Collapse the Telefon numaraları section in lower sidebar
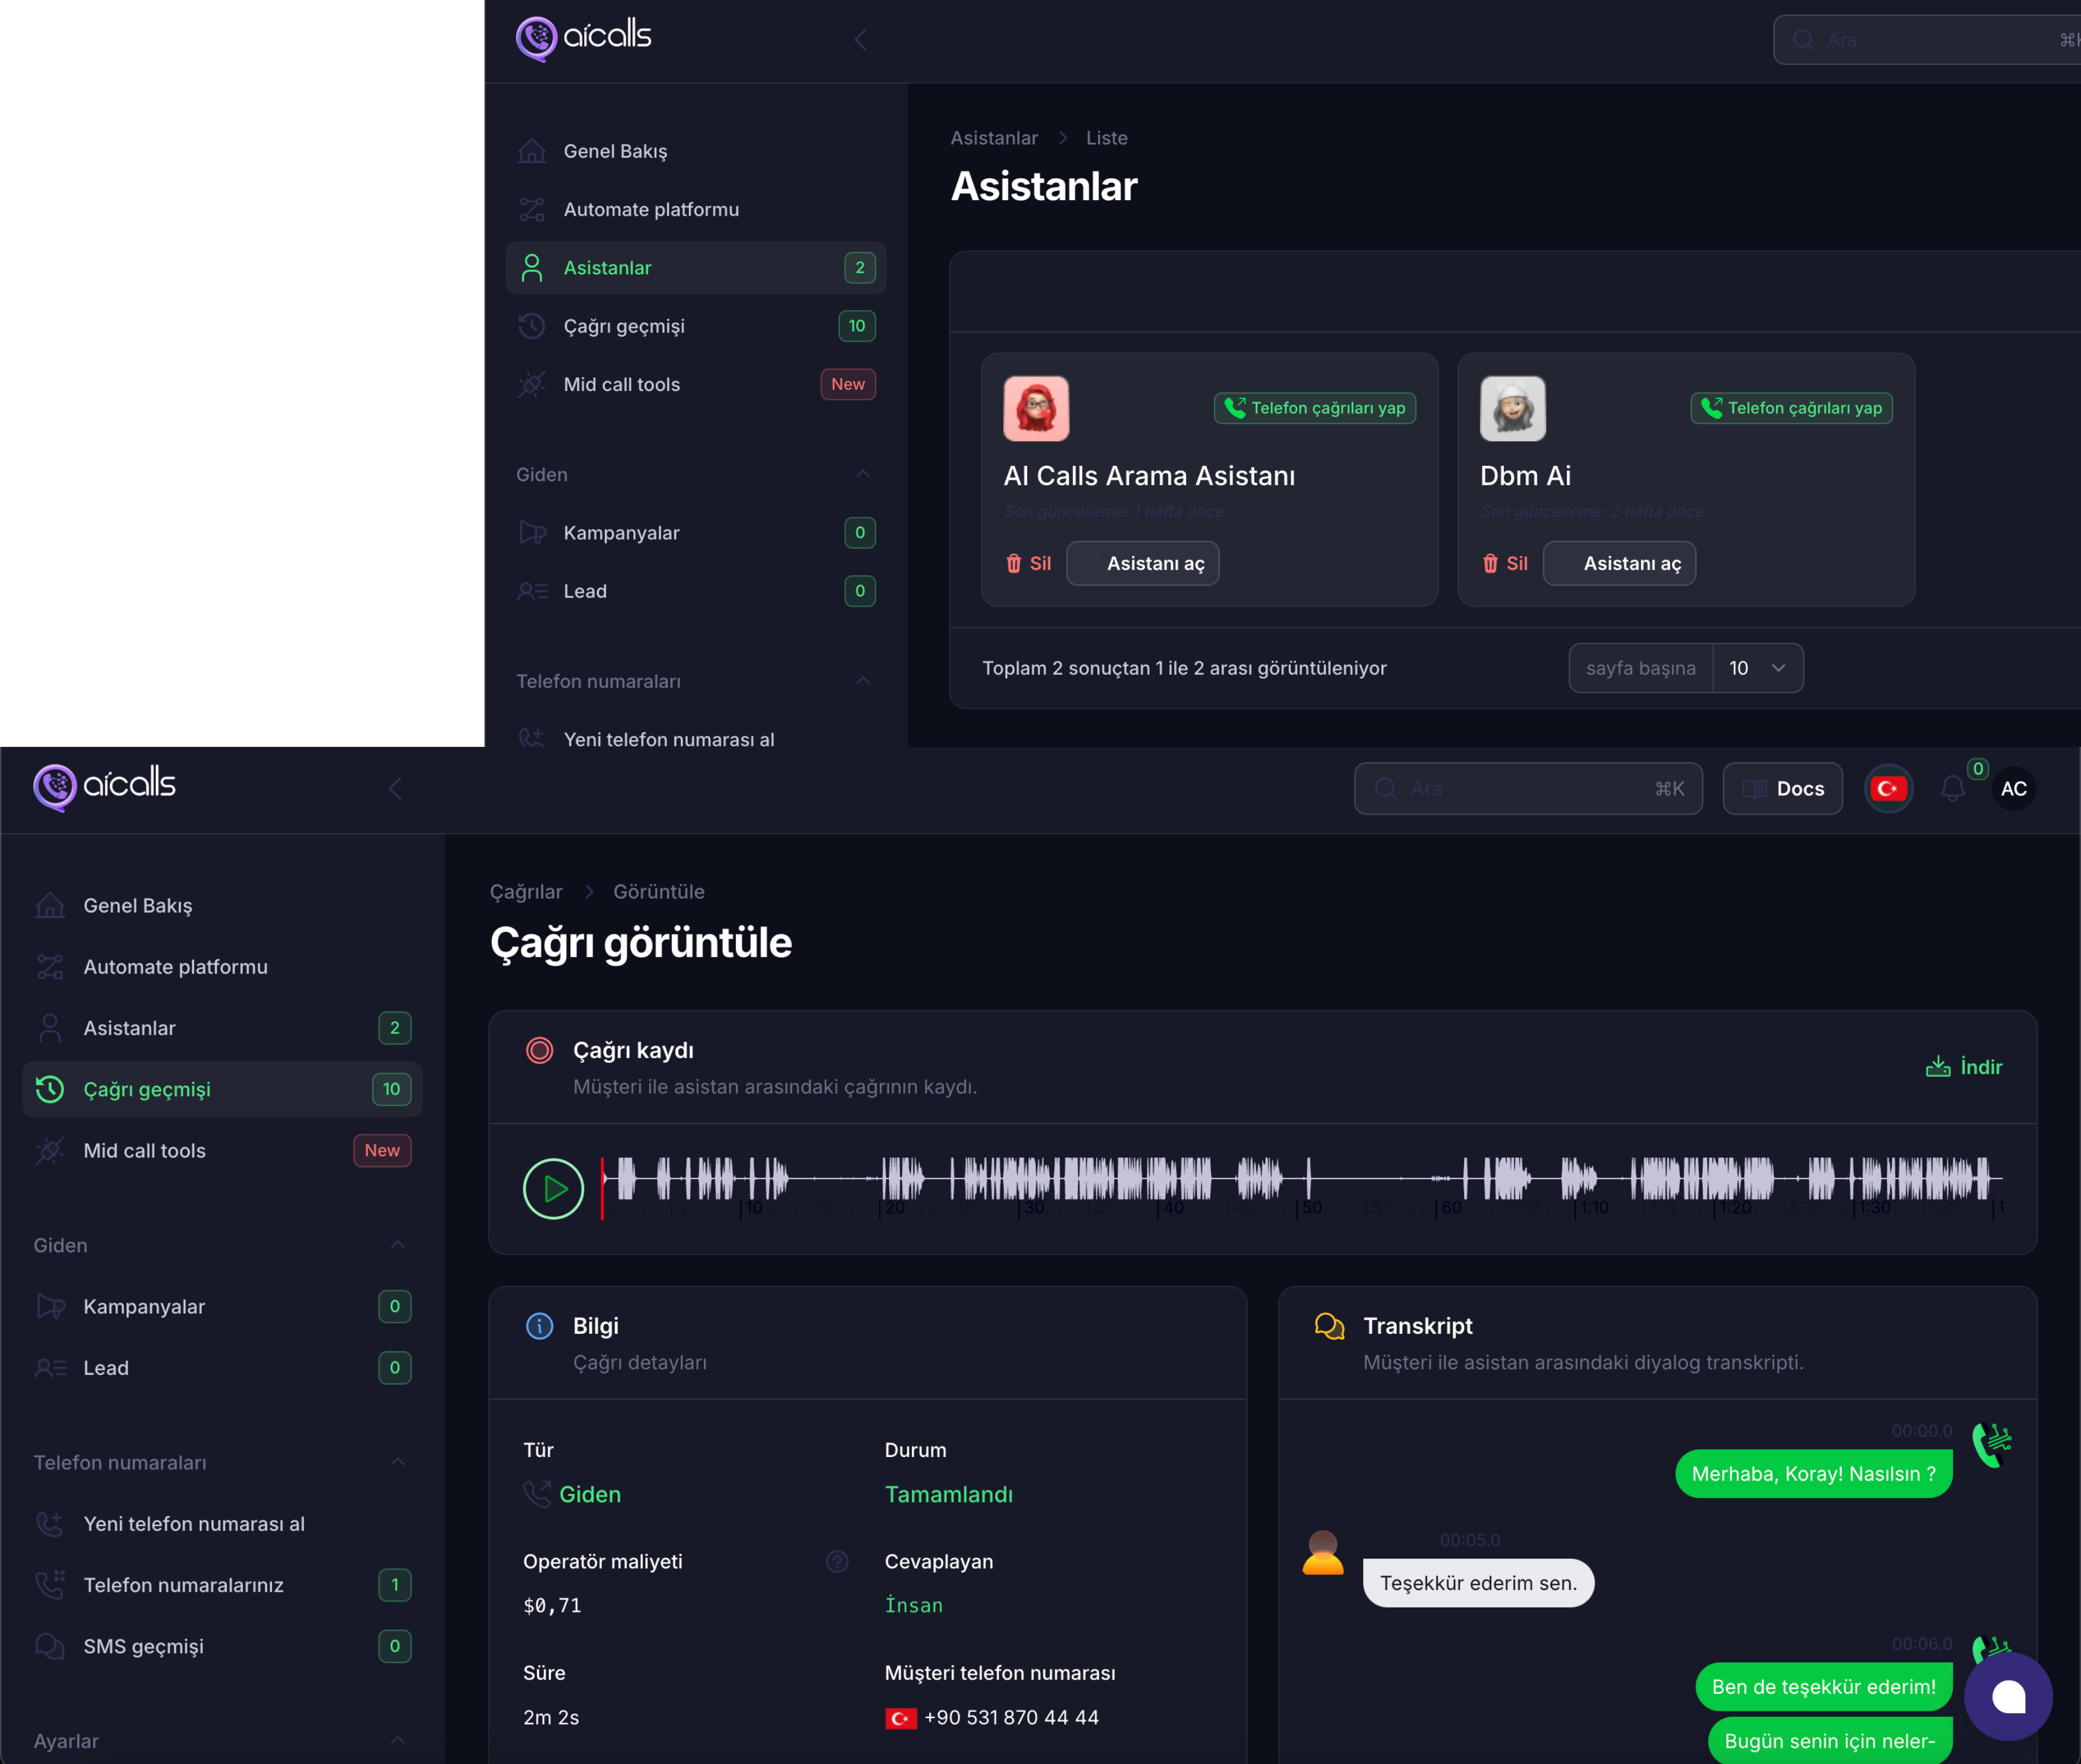2081x1764 pixels. pyautogui.click(x=397, y=1462)
